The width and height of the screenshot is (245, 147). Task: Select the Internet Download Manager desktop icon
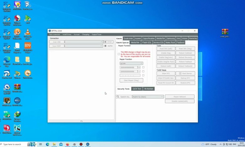(x=17, y=116)
